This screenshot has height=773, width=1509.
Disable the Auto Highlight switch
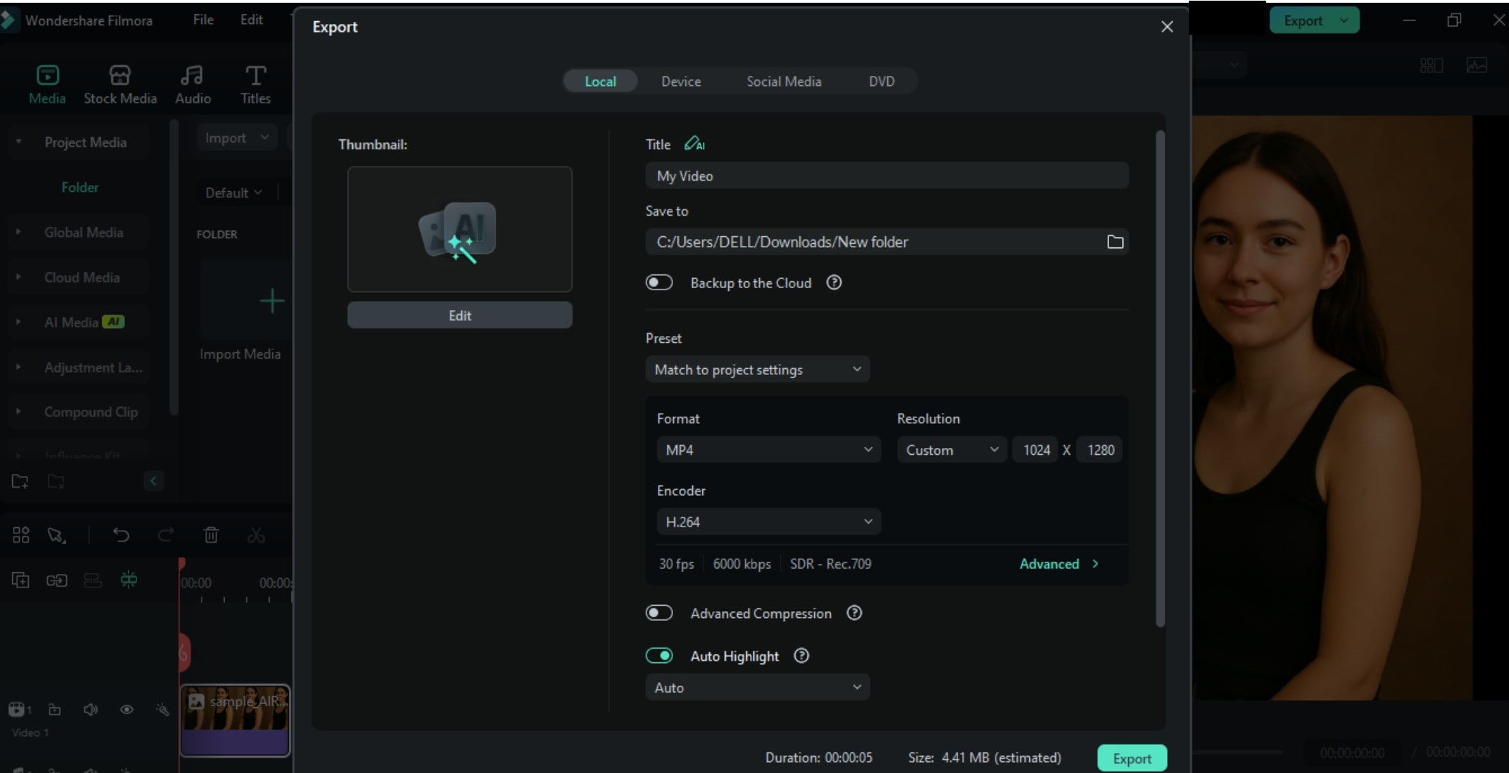[x=659, y=656]
